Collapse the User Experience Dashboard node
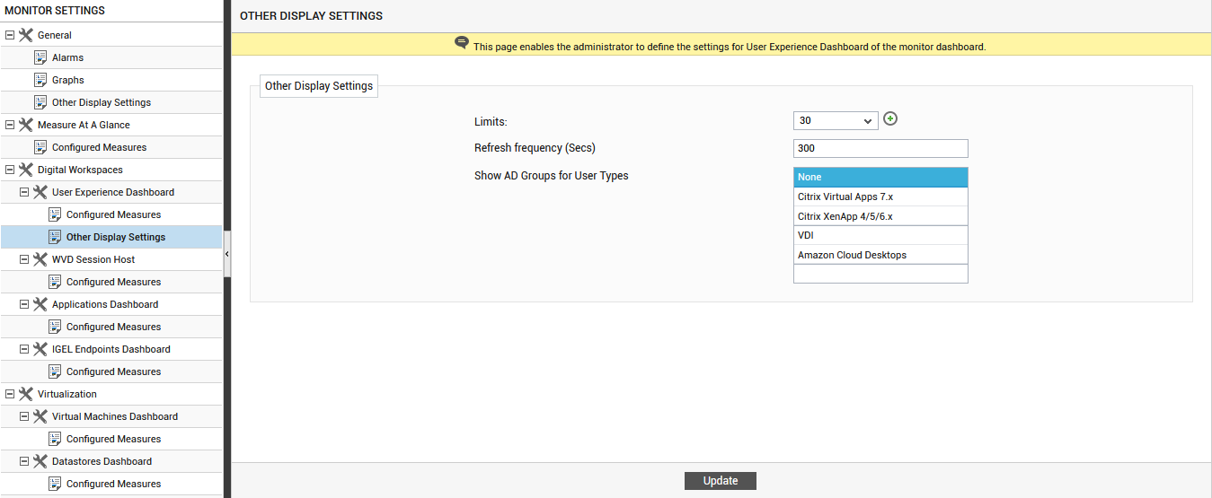Image resolution: width=1212 pixels, height=498 pixels. [x=24, y=192]
